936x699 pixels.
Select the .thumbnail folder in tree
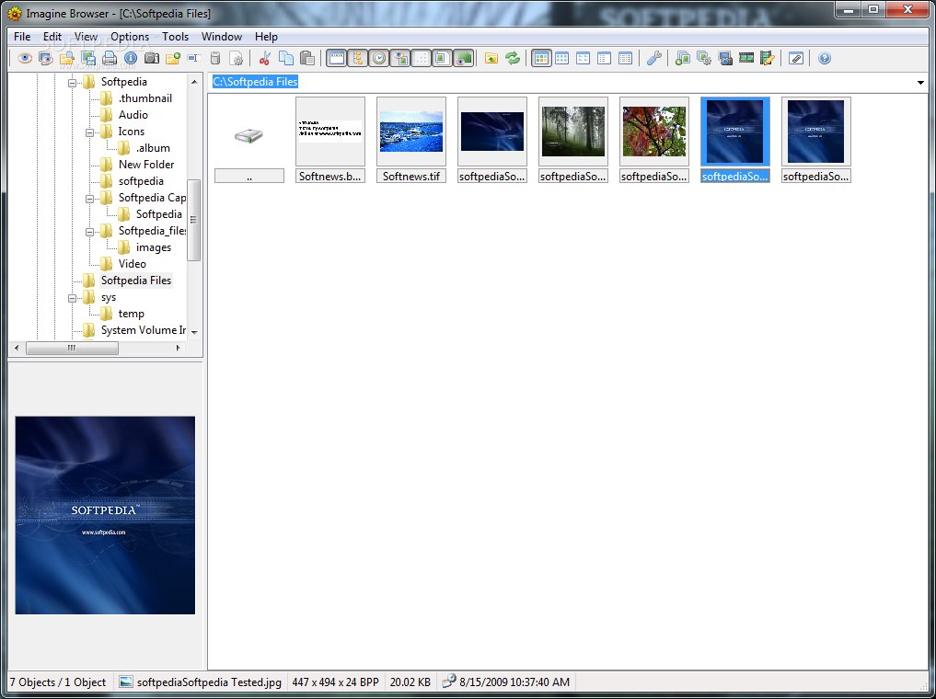point(145,97)
